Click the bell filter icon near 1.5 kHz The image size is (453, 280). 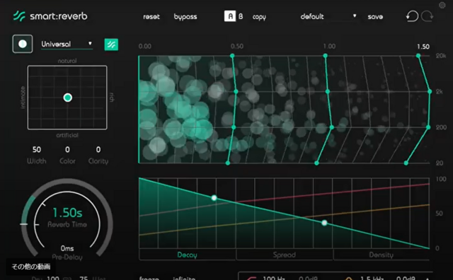[349, 279]
